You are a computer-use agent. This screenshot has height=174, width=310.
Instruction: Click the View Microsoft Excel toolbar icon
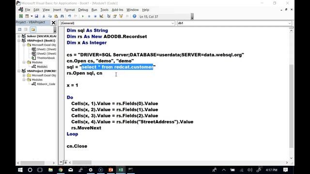click(x=21, y=16)
